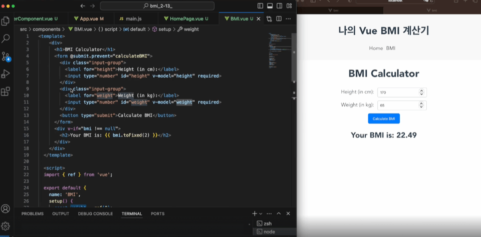The image size is (481, 237).
Task: Click the editor vertical scrollbar
Action: [x=294, y=57]
